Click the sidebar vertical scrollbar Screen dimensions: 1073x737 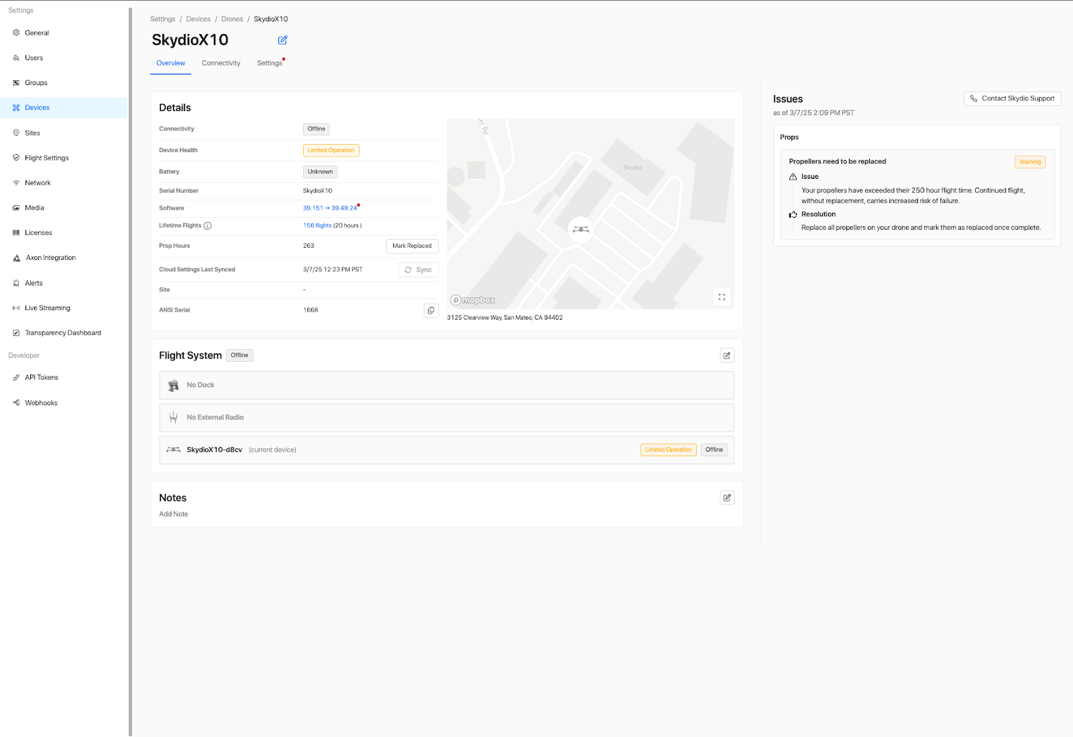coord(130,368)
